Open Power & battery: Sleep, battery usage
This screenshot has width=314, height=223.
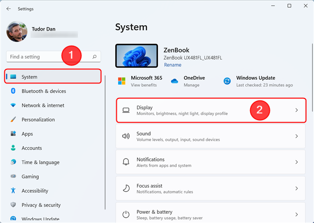[211, 213]
